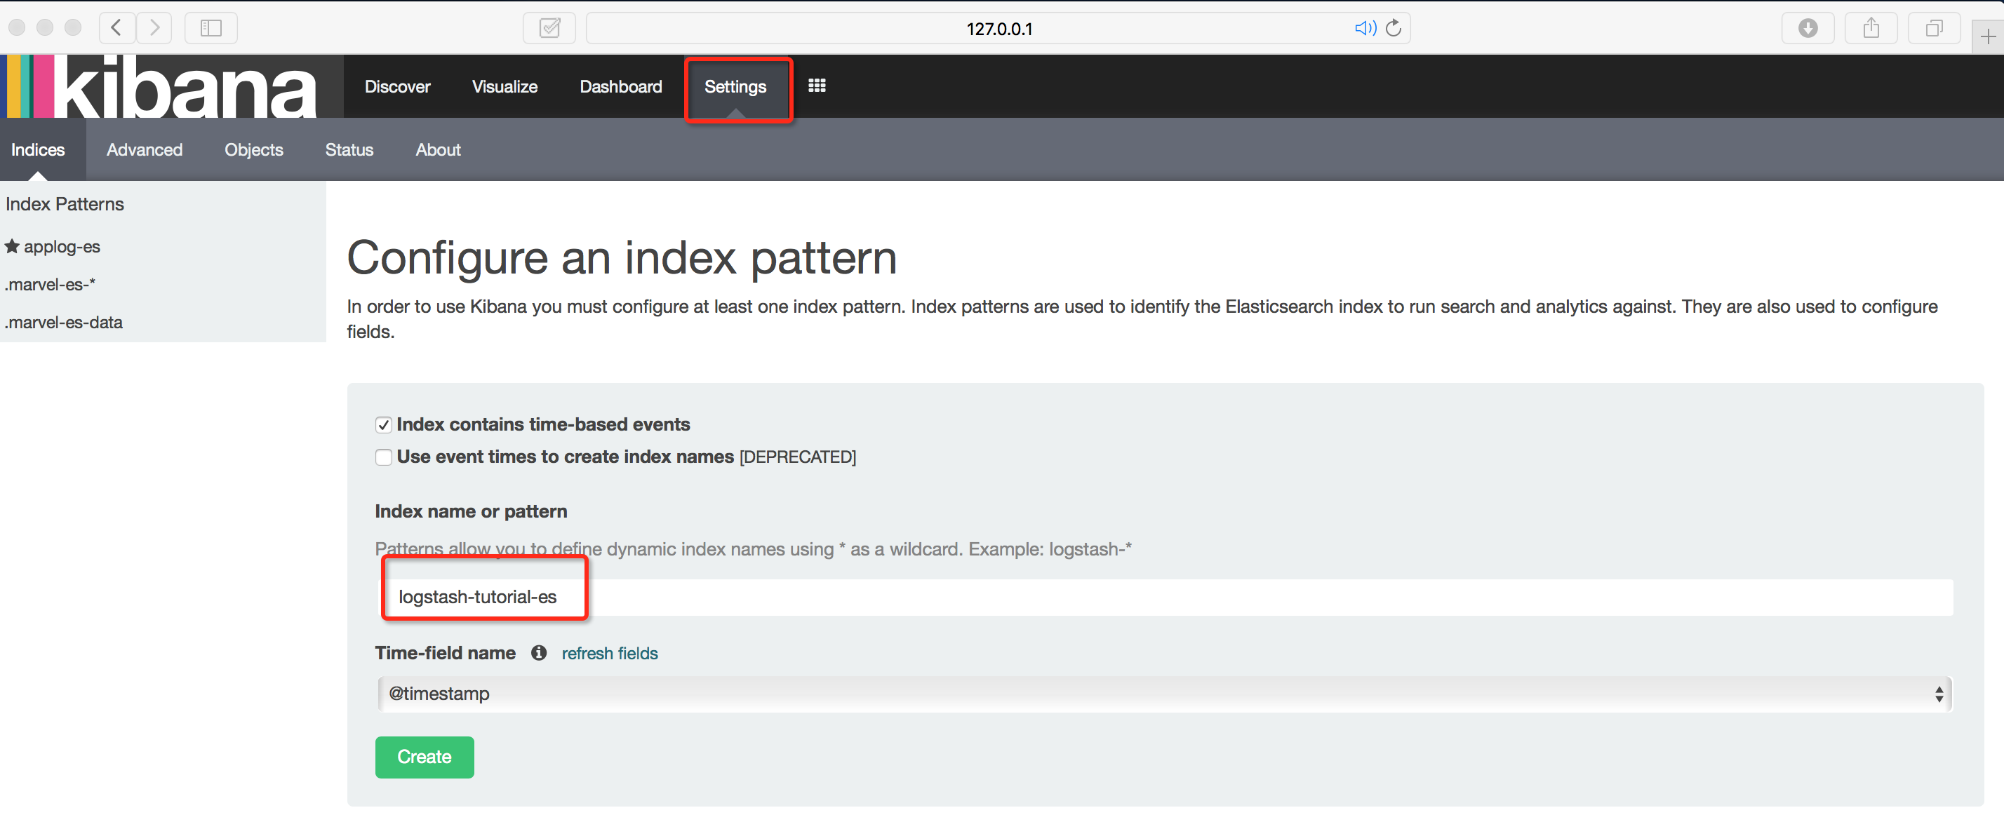Click the Configure an index pattern heading
The height and width of the screenshot is (822, 2004).
622,257
